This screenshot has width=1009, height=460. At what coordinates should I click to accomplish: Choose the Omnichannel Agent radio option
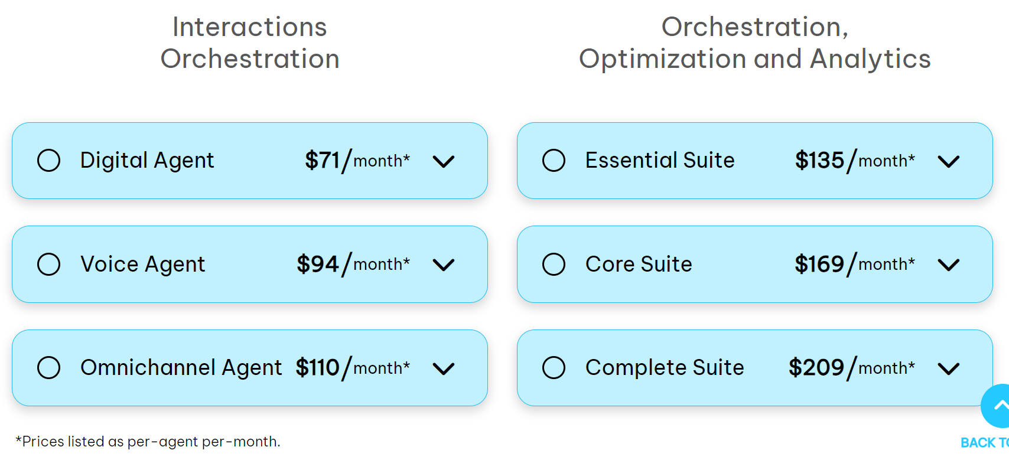pos(48,367)
